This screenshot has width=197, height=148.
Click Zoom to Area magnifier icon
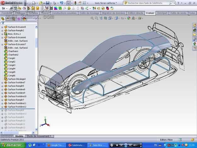[x=97, y=18]
